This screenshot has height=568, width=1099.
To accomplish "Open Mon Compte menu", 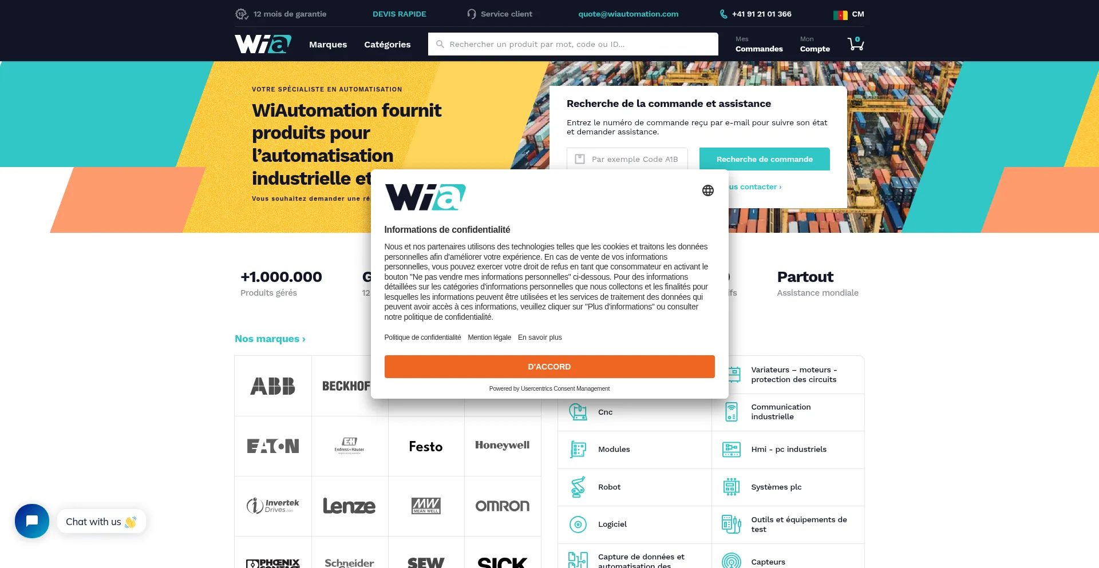I will click(x=815, y=44).
